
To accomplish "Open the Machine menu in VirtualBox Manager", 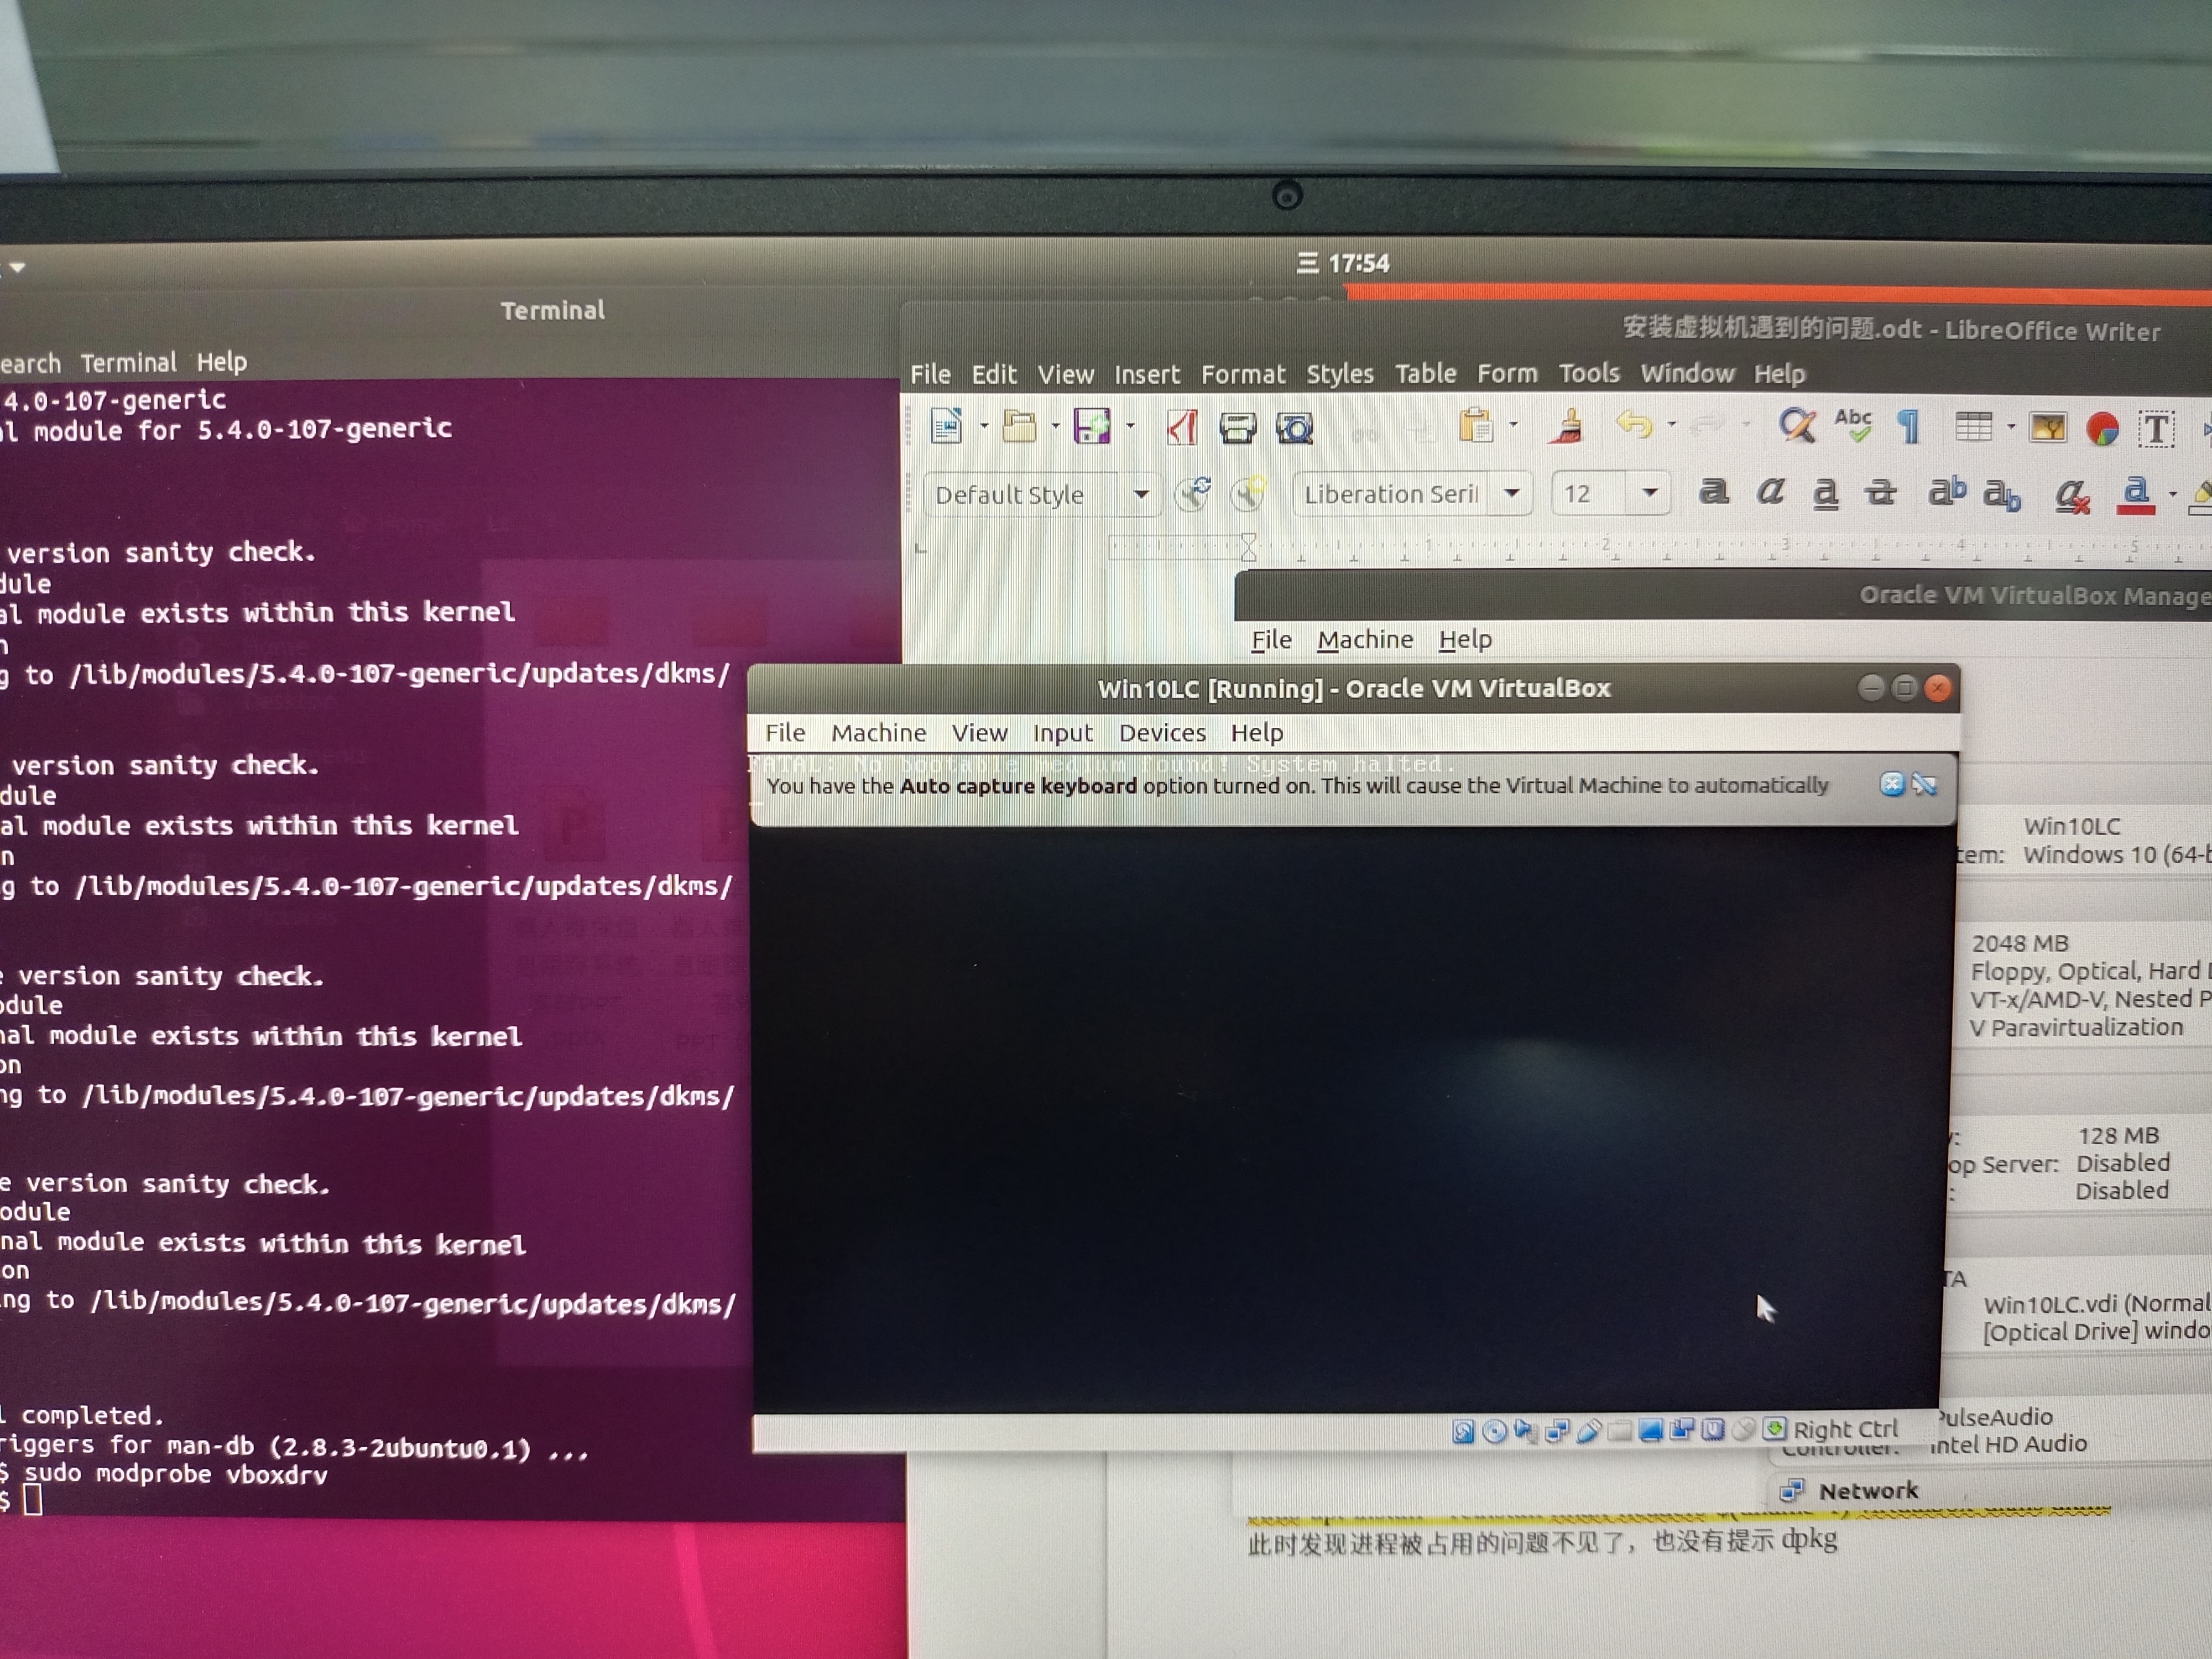I will pyautogui.click(x=1365, y=640).
